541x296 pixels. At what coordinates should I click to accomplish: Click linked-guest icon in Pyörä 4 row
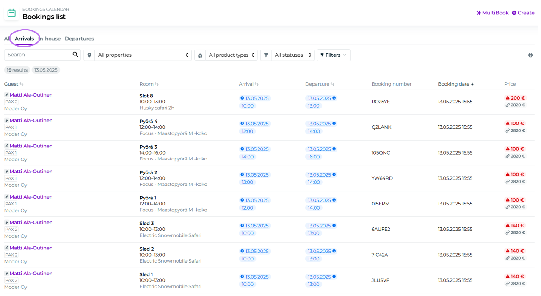click(7, 121)
